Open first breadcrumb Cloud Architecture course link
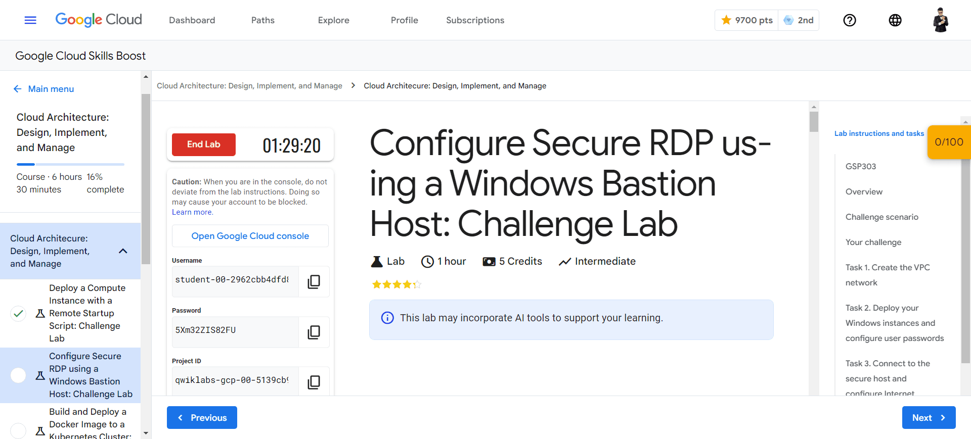The image size is (971, 439). tap(249, 86)
